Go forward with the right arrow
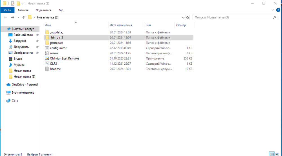The width and height of the screenshot is (282, 156). (13, 17)
